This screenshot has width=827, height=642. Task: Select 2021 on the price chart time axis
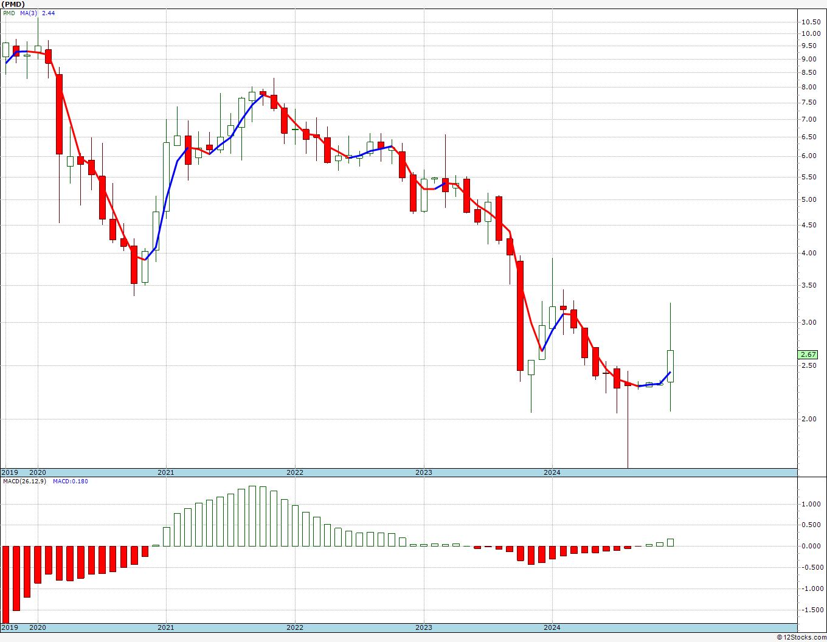[166, 472]
